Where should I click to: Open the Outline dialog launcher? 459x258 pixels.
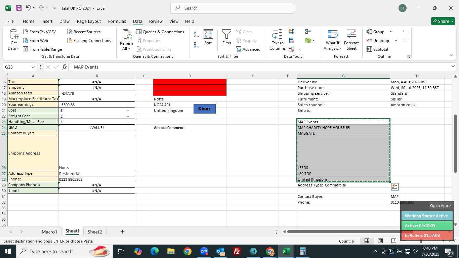(x=409, y=56)
